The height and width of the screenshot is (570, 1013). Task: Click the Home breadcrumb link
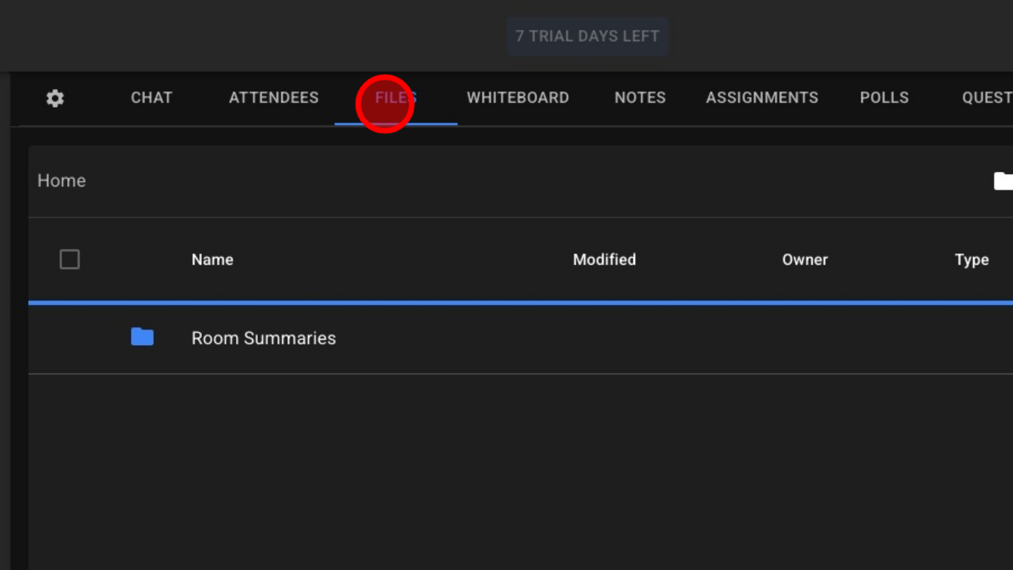[61, 181]
